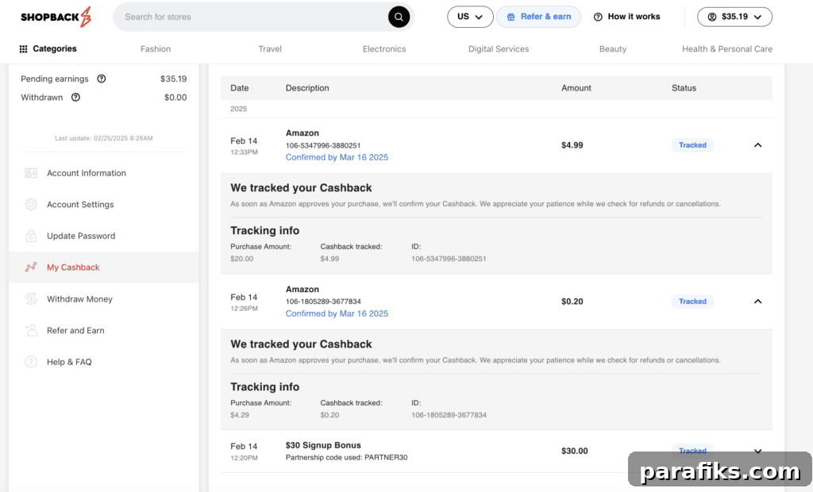The image size is (813, 492).
Task: Click the My Cashback graph icon
Action: coord(31,267)
